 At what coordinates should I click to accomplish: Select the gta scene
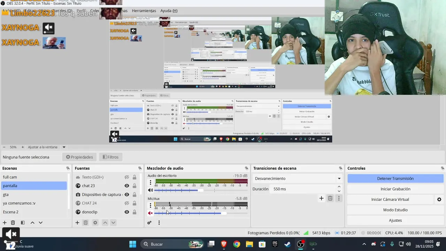34,195
